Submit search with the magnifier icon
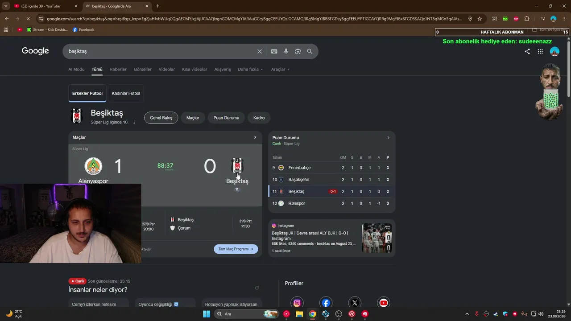Image resolution: width=571 pixels, height=321 pixels. click(x=310, y=51)
